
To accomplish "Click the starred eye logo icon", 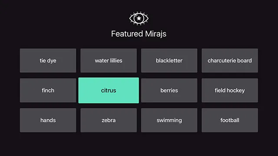I will point(139,18).
